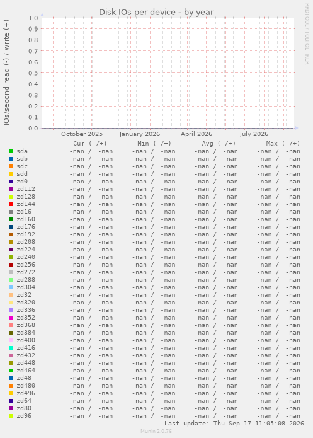Click the zd400 legend label
The width and height of the screenshot is (313, 438).
[x=26, y=340]
